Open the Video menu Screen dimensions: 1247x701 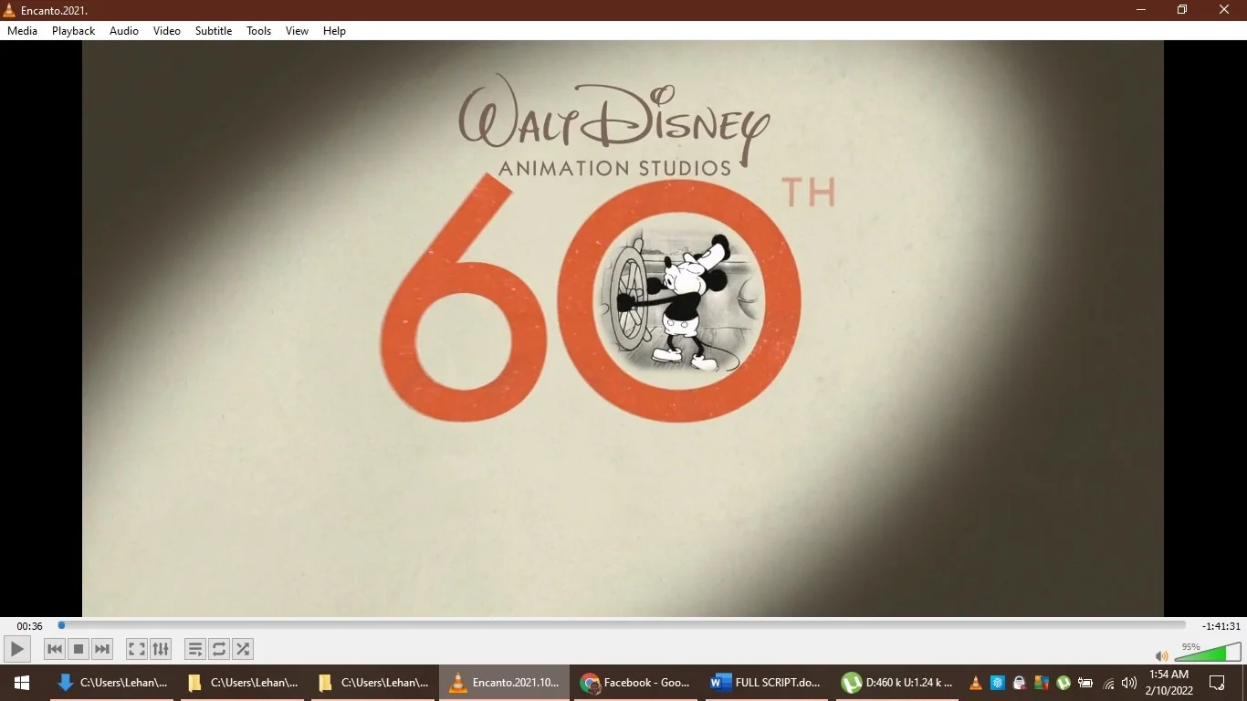coord(167,31)
